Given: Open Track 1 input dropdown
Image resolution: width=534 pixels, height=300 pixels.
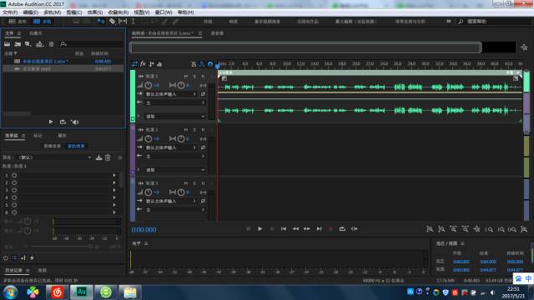Looking at the screenshot, I should pyautogui.click(x=171, y=94).
